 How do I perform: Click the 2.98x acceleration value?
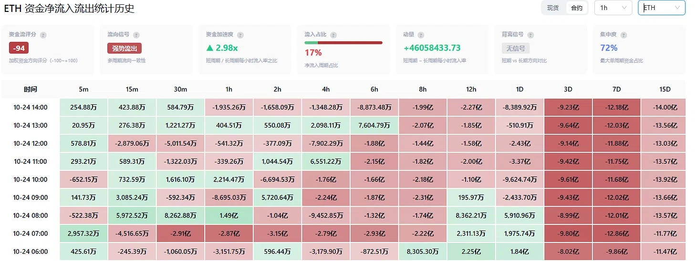[x=222, y=48]
